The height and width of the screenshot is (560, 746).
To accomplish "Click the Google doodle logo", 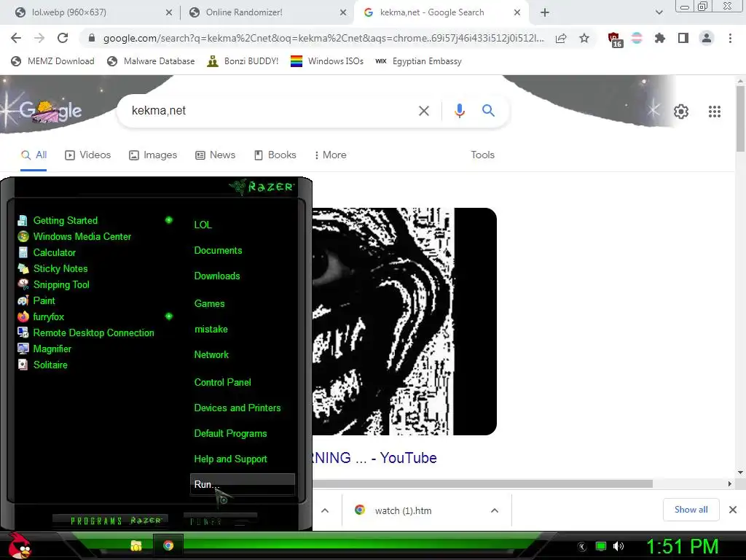I will 51,111.
